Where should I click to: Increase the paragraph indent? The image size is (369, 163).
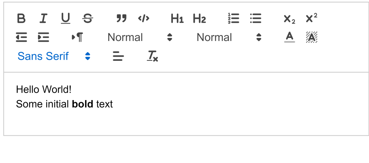(43, 37)
